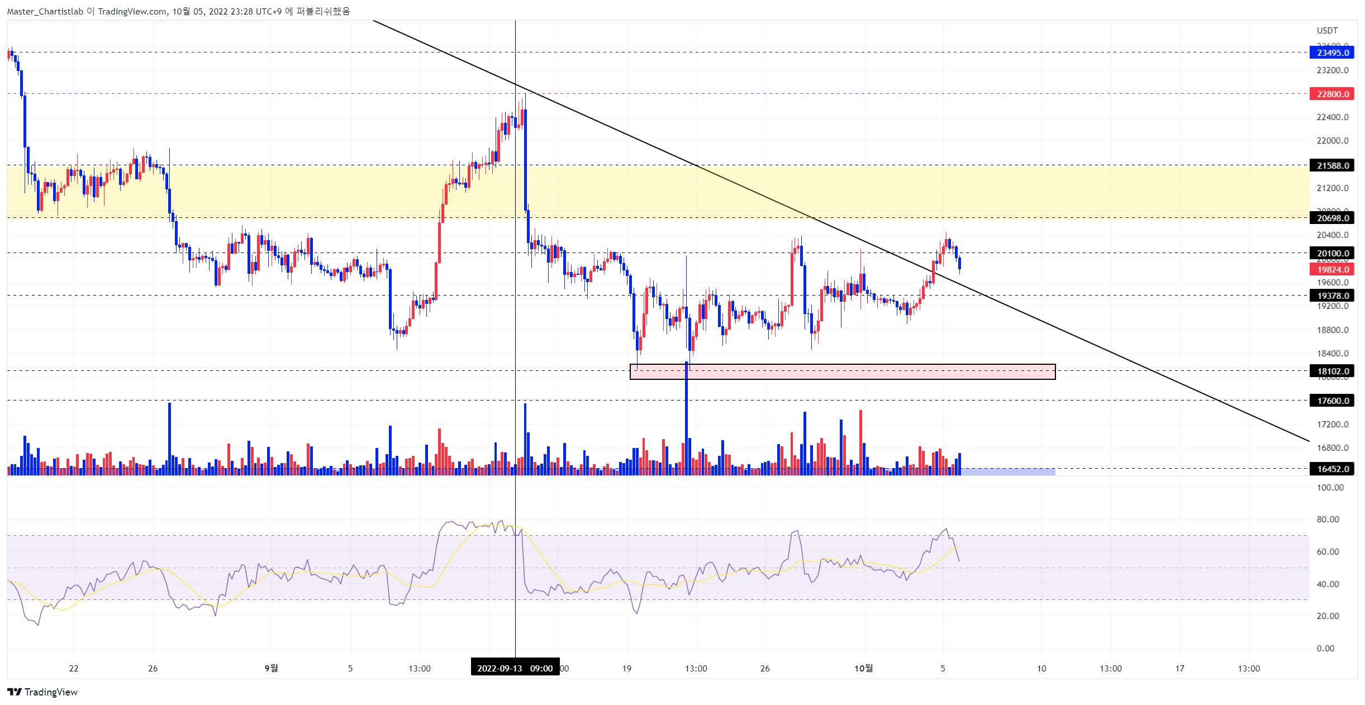This screenshot has width=1365, height=705.
Task: Click the 17200.0 price axis tick
Action: (x=1333, y=424)
